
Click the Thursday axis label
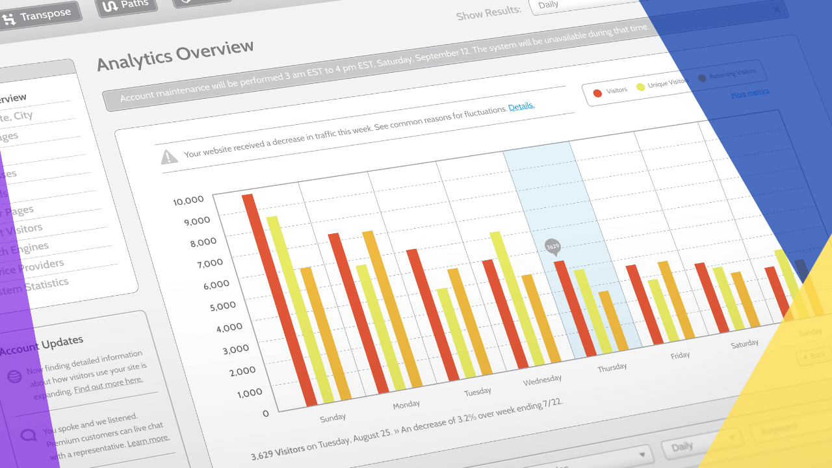(612, 367)
